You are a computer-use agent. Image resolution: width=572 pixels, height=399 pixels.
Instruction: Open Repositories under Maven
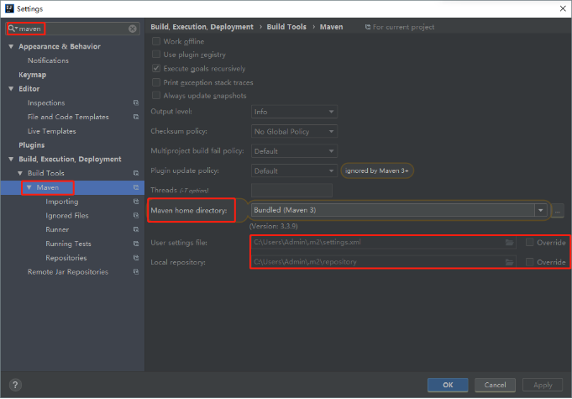[x=66, y=258]
